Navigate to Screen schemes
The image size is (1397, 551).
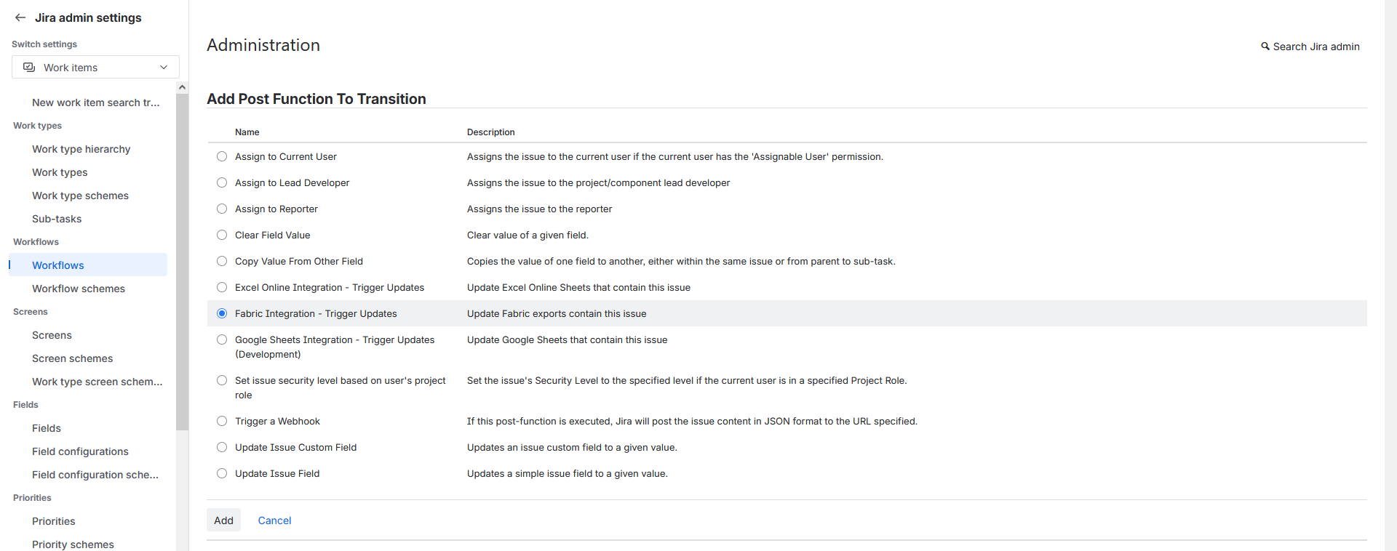(73, 358)
